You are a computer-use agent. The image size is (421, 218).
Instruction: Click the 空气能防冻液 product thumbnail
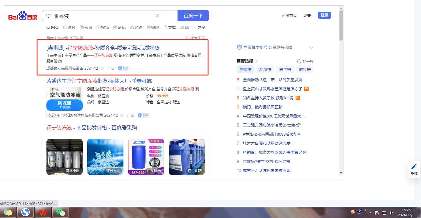[65, 99]
